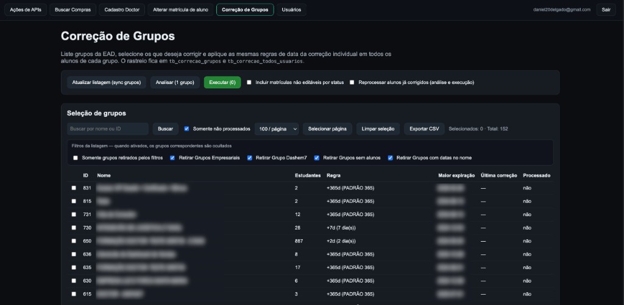624x305 pixels.
Task: Click the Processado column header
Action: click(536, 175)
